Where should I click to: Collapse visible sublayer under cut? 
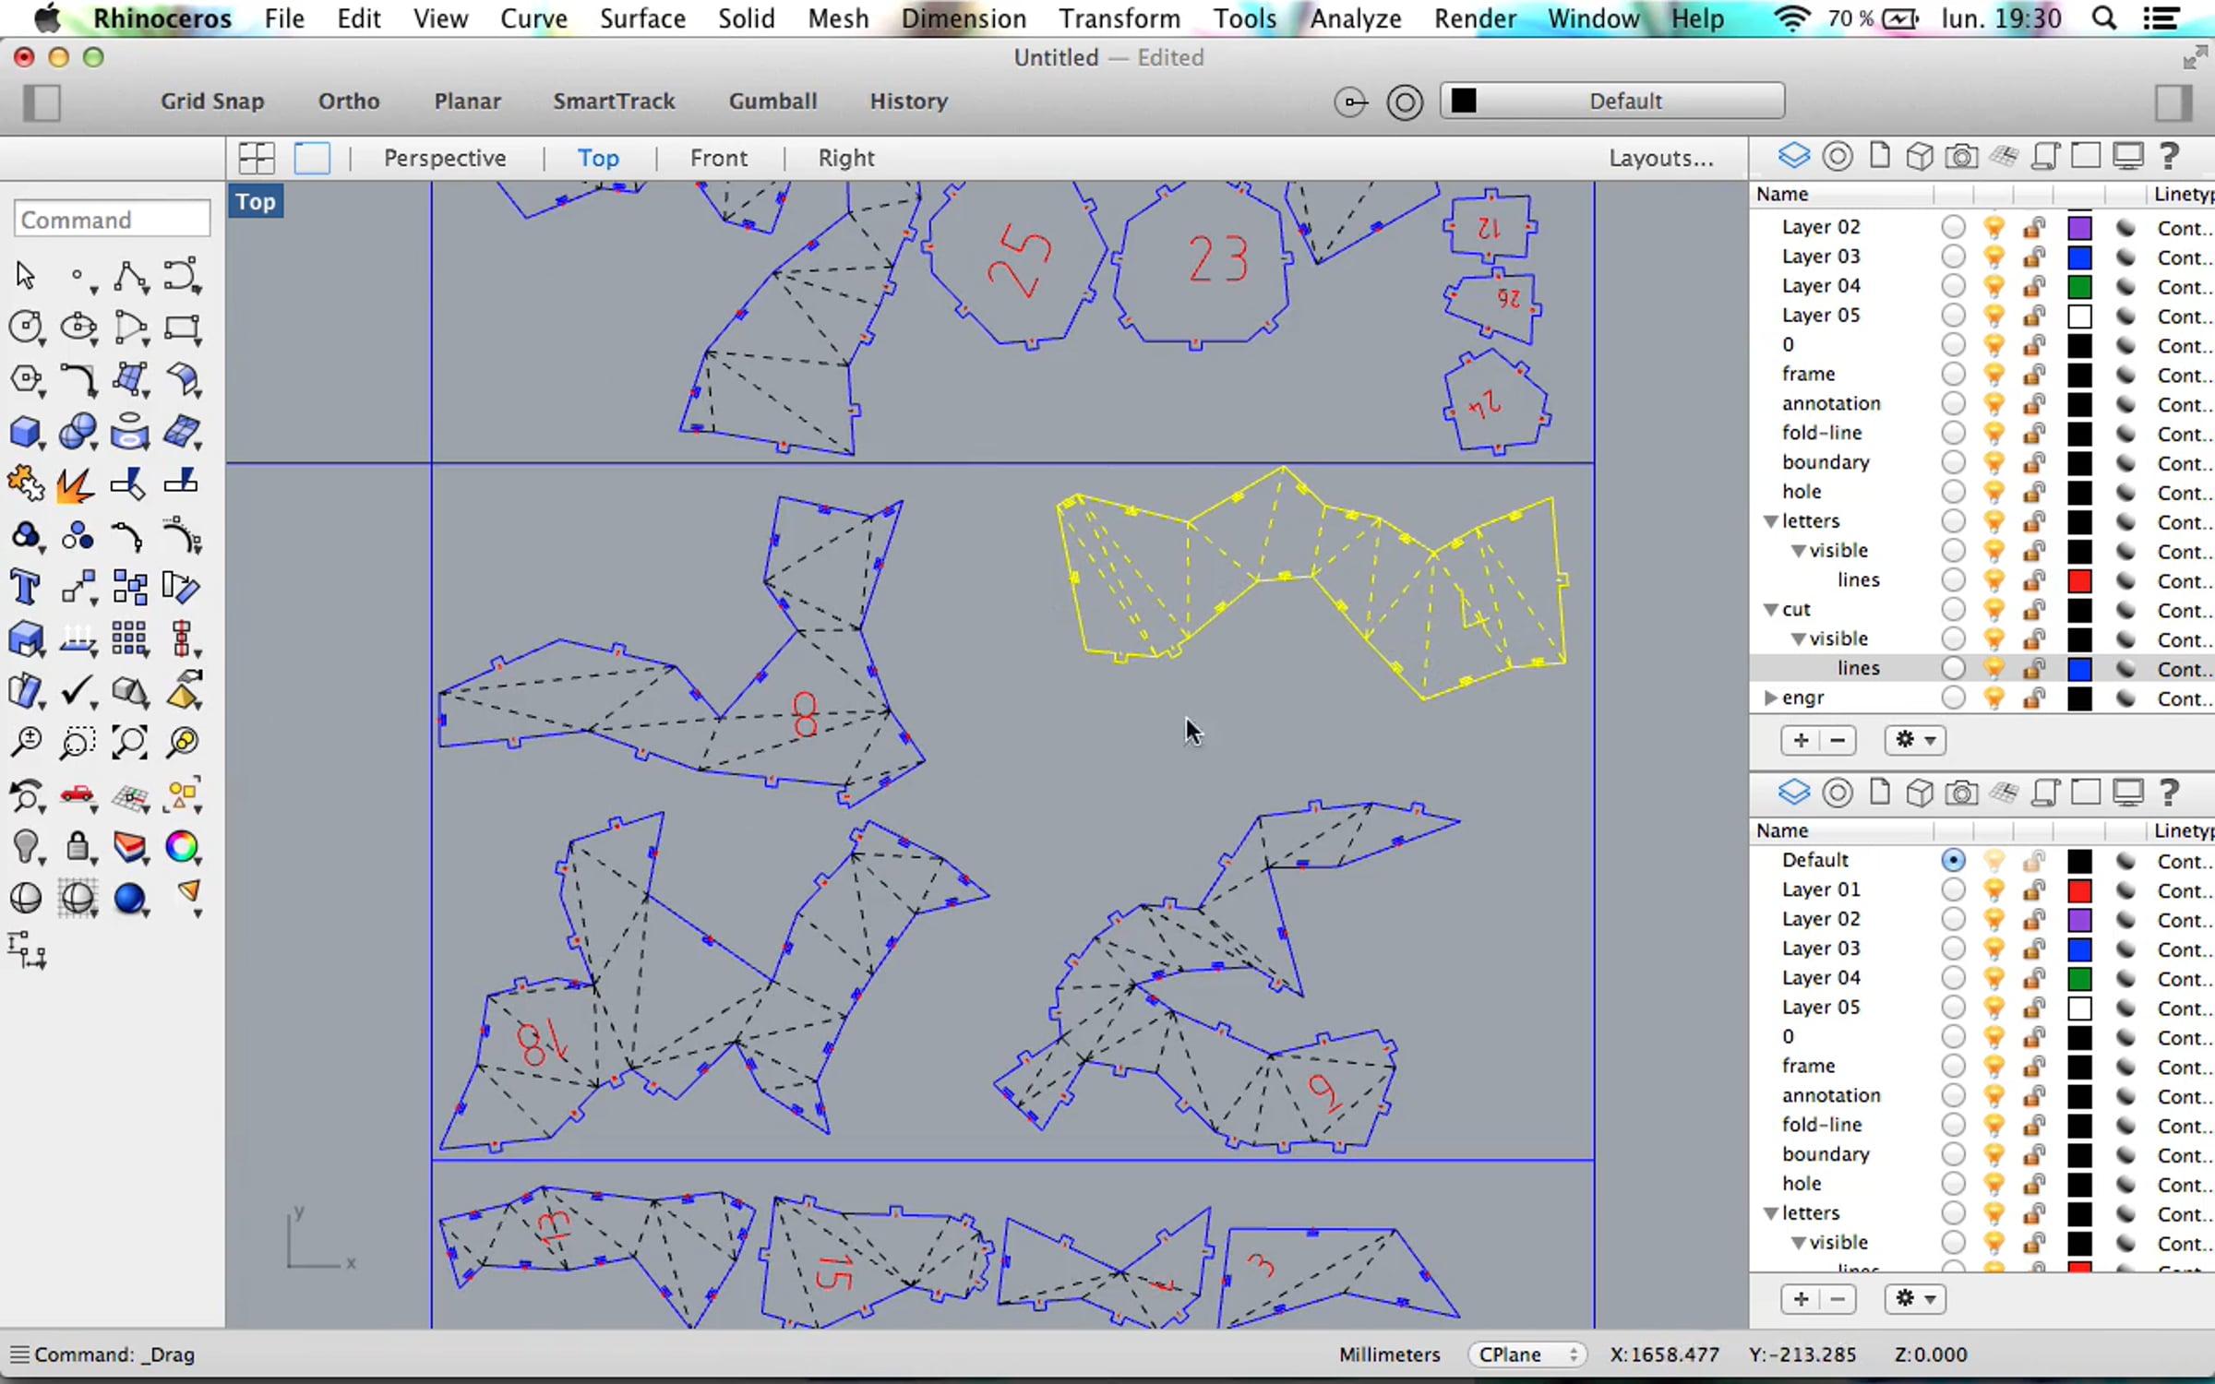[x=1798, y=639]
